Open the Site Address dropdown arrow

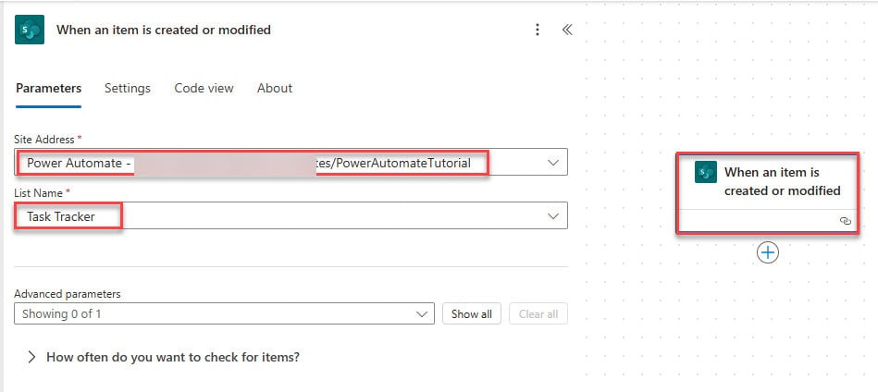(x=552, y=163)
